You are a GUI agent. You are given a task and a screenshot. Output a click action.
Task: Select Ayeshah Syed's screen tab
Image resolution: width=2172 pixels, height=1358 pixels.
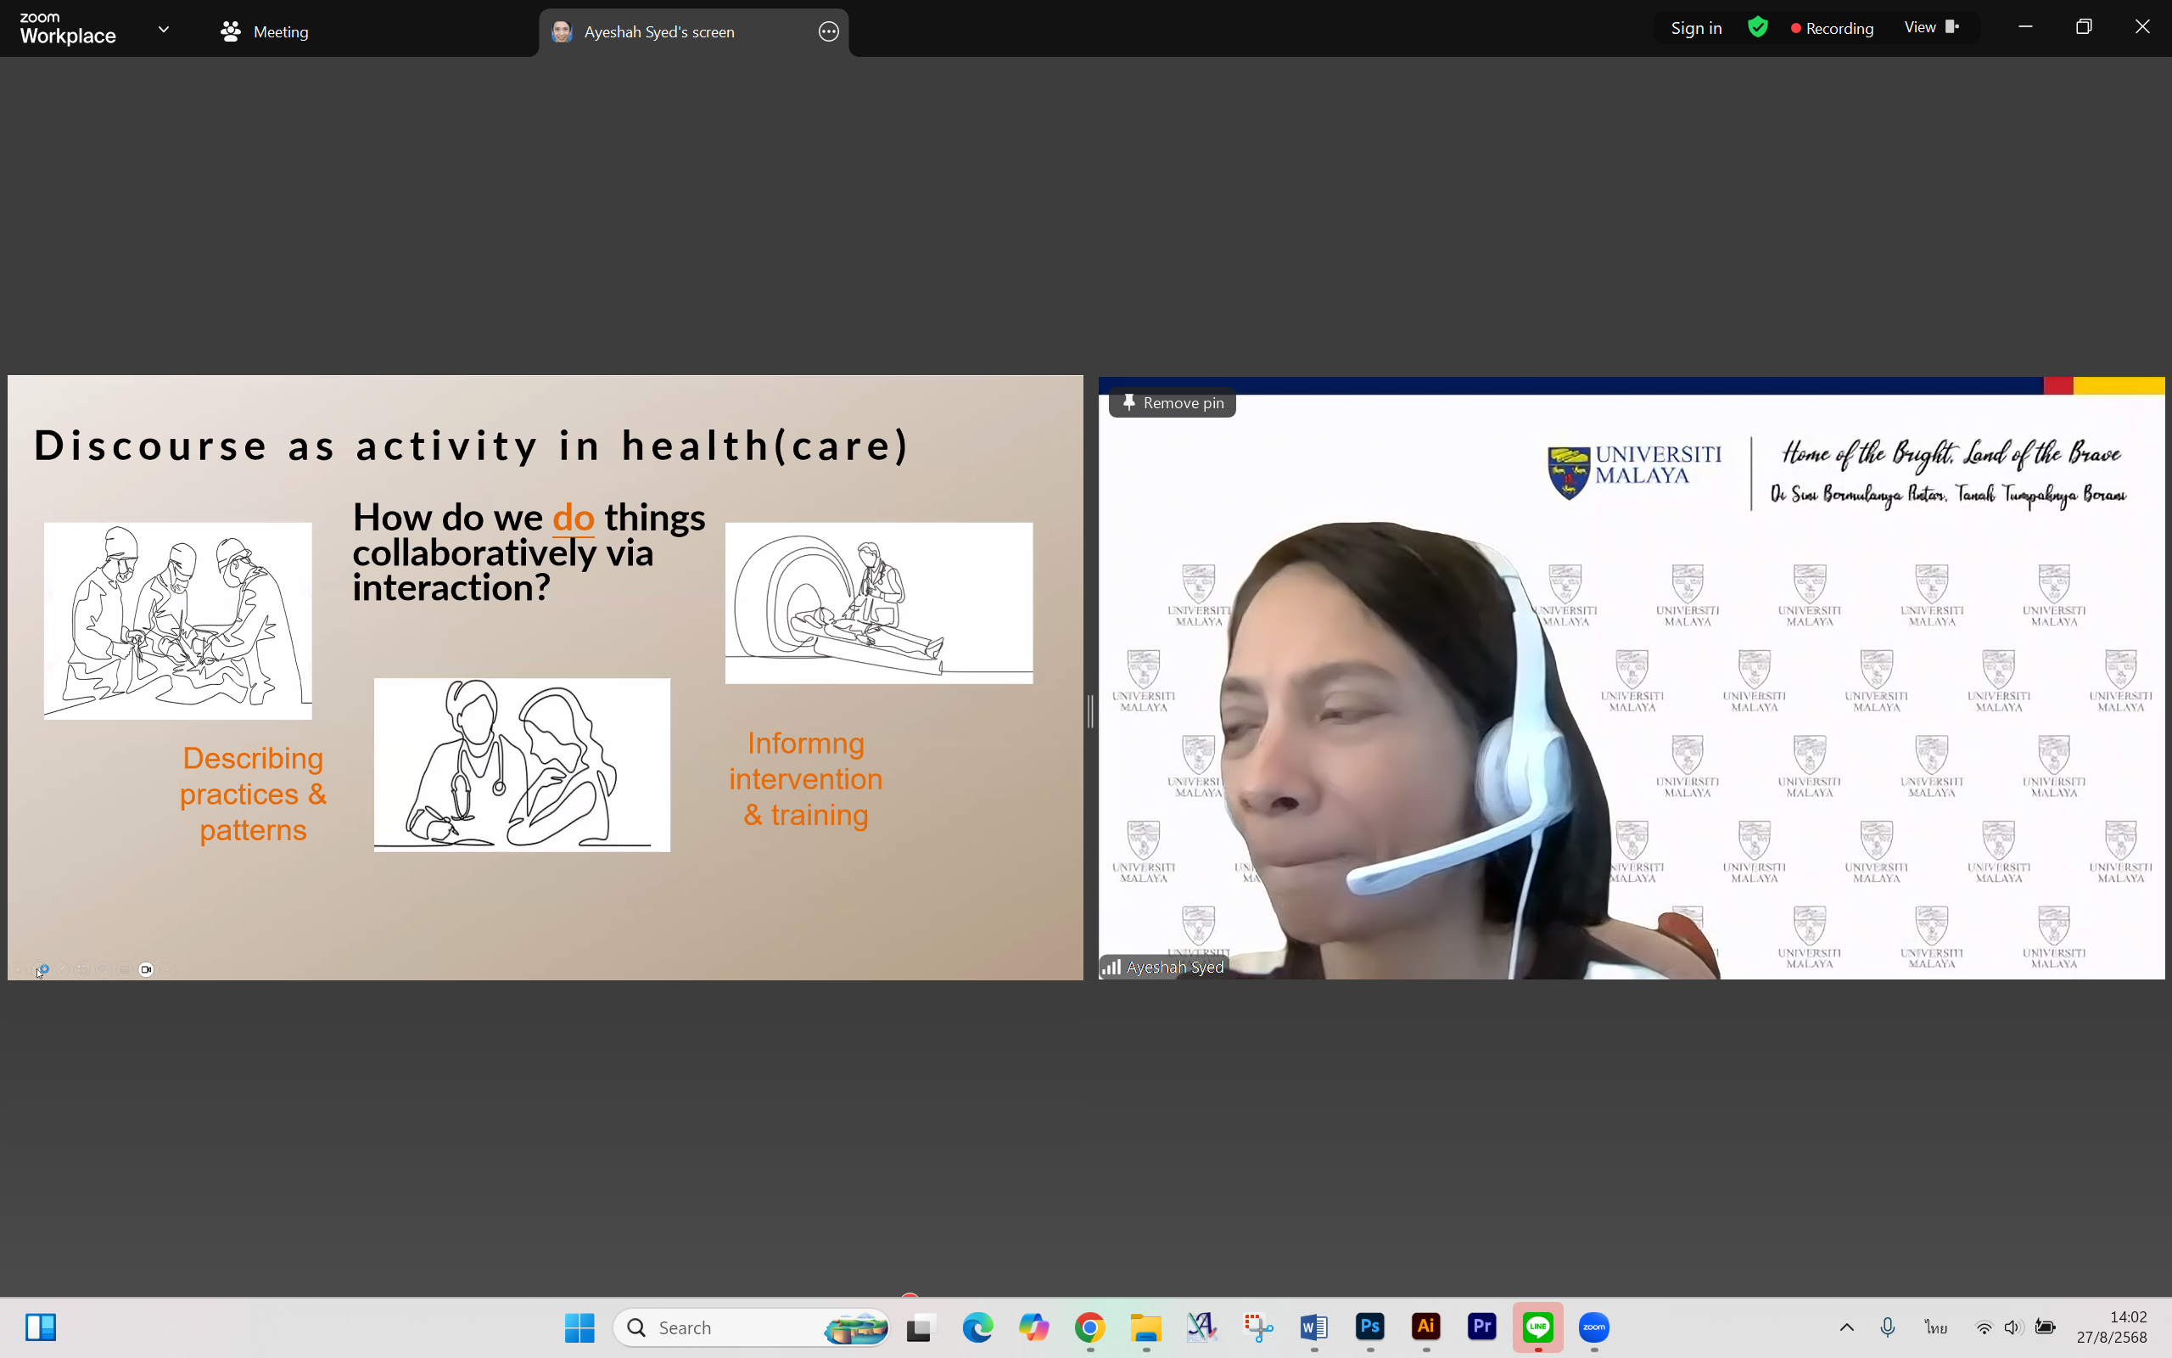pos(658,31)
